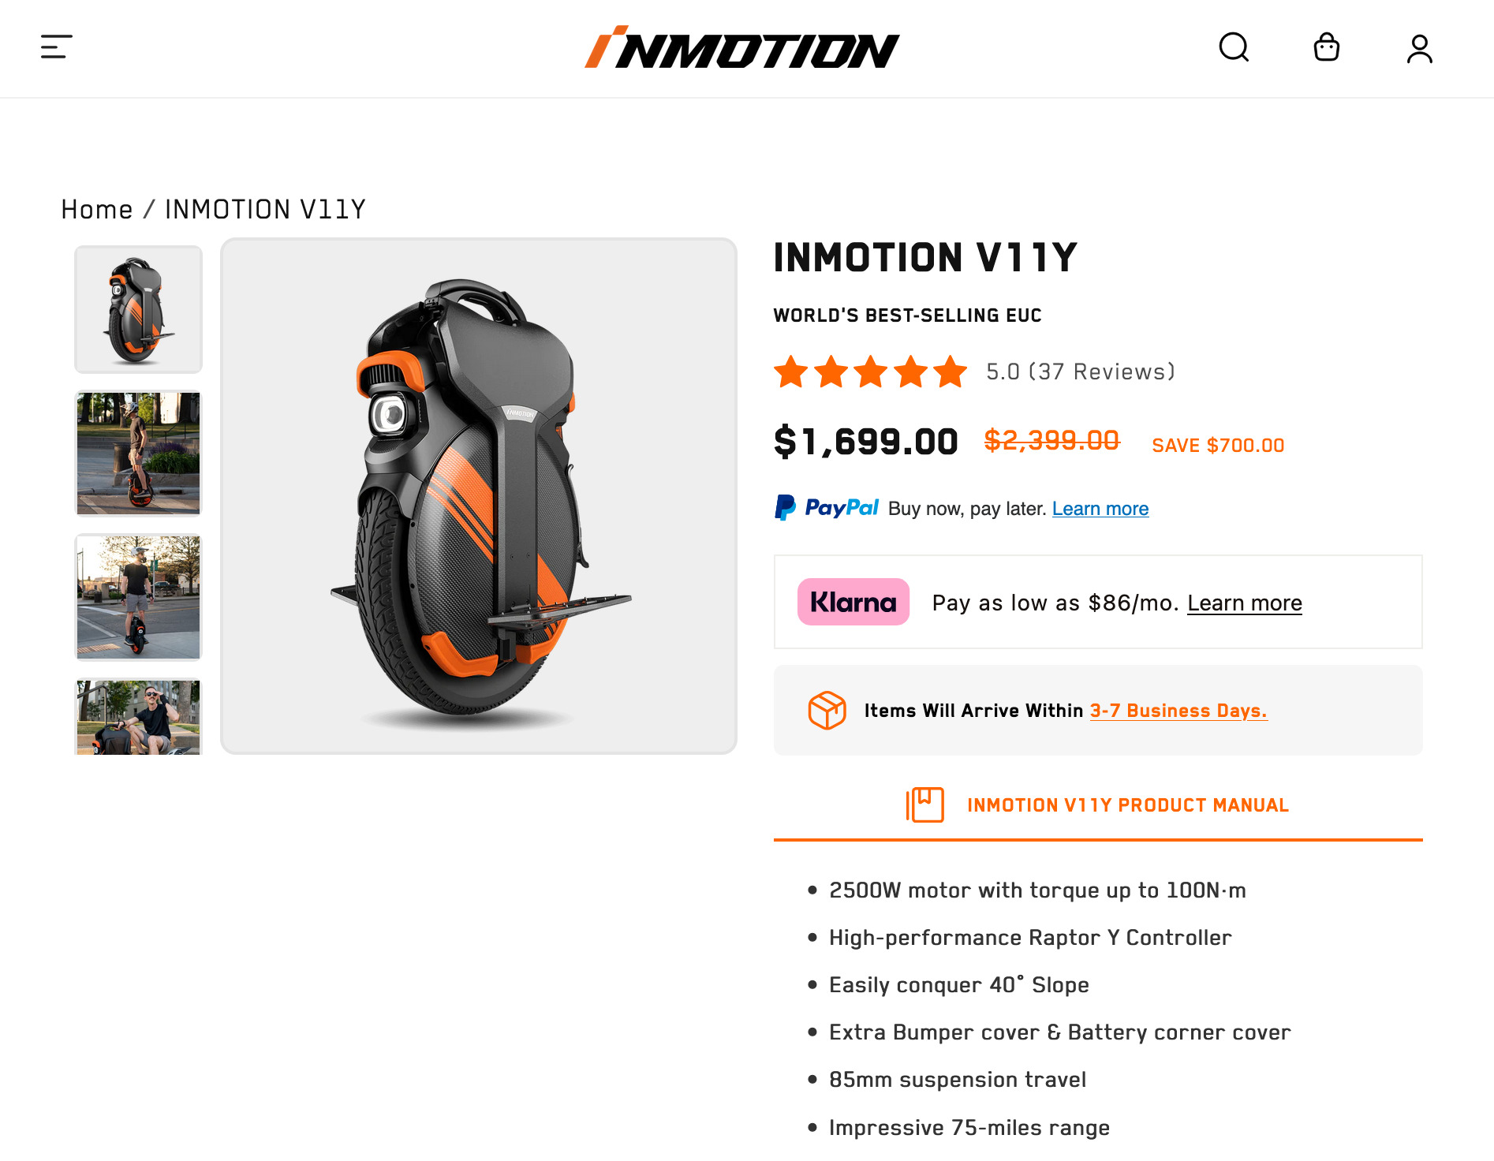Go to Home breadcrumb link
Image resolution: width=1494 pixels, height=1161 pixels.
click(97, 210)
